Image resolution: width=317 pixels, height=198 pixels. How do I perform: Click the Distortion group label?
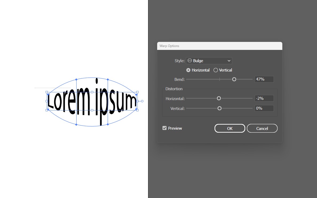tap(174, 89)
